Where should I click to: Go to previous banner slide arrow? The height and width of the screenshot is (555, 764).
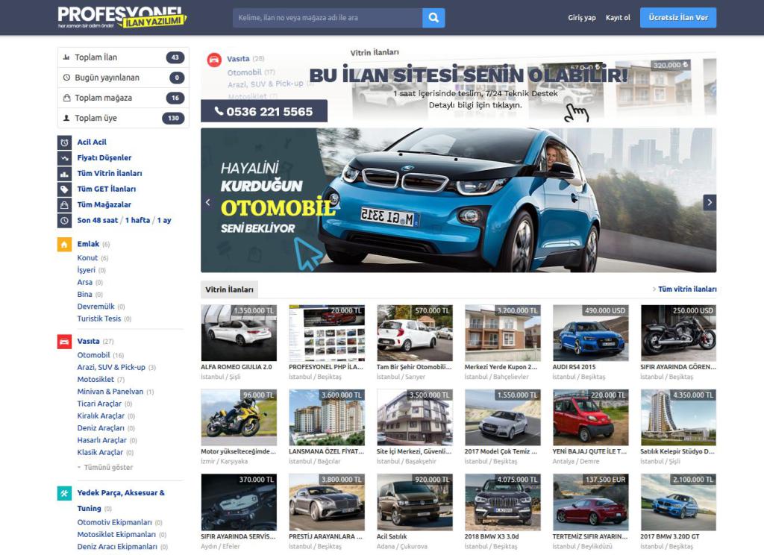coord(208,202)
